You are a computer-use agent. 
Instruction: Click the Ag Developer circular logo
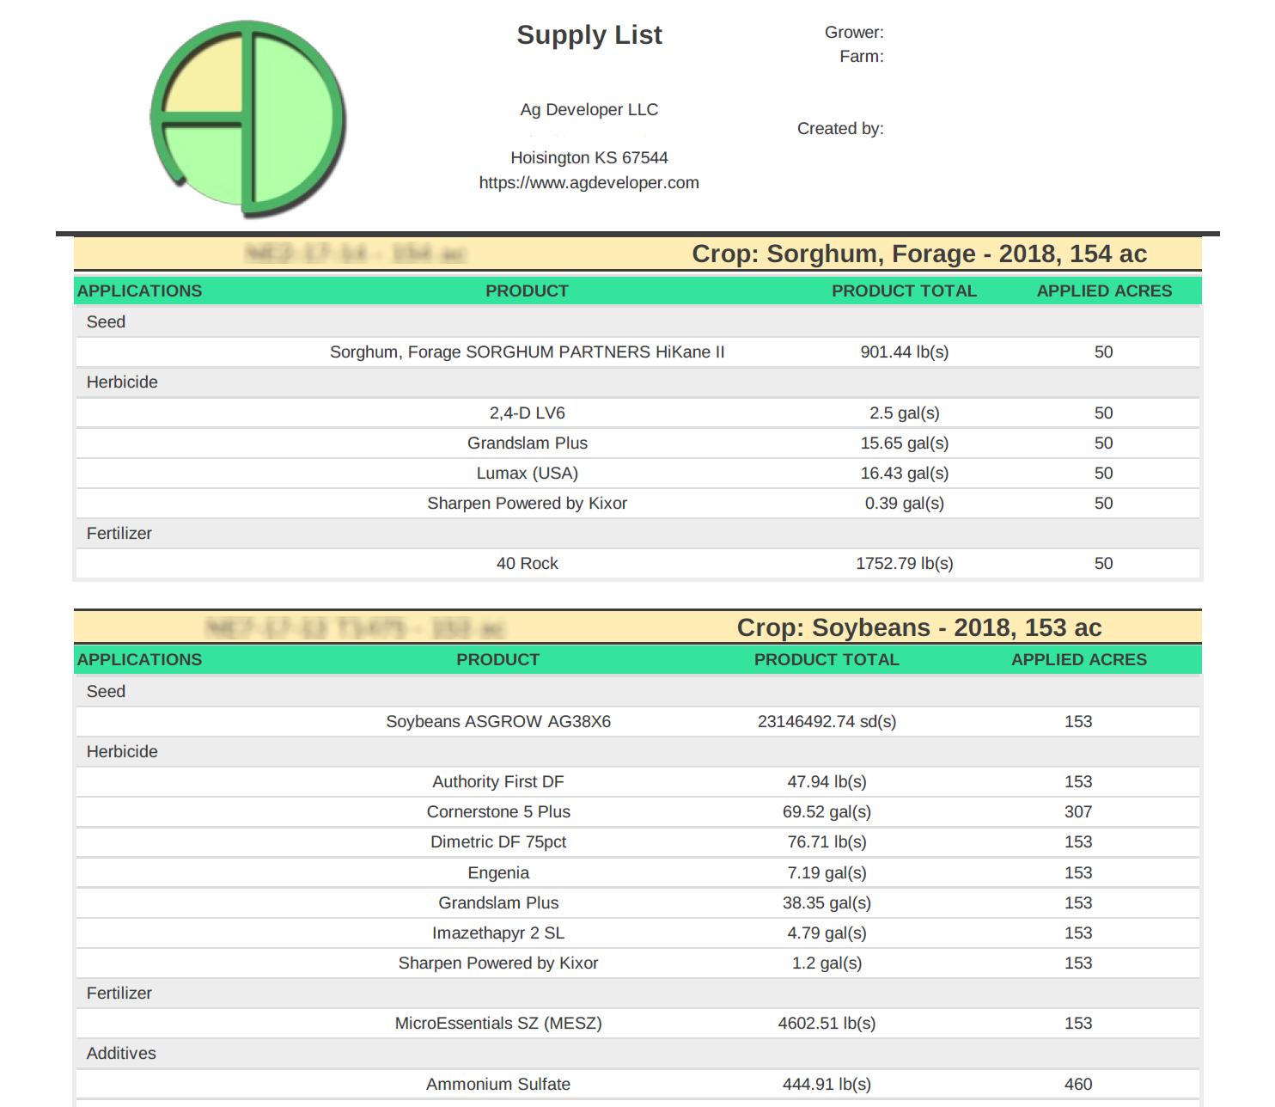pyautogui.click(x=247, y=119)
